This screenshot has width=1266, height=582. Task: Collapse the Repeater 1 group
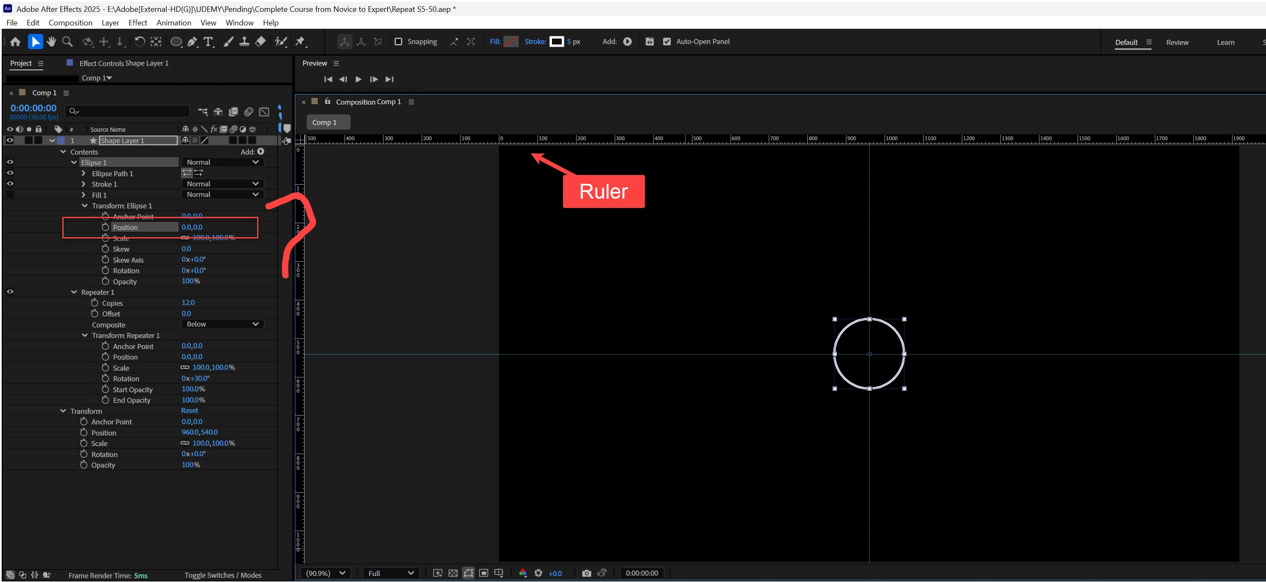pyautogui.click(x=74, y=292)
